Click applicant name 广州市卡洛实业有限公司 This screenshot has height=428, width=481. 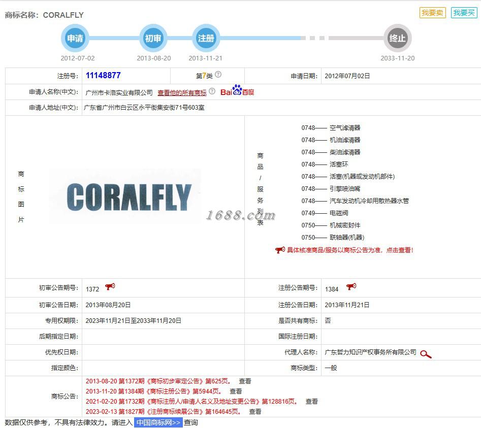(119, 92)
